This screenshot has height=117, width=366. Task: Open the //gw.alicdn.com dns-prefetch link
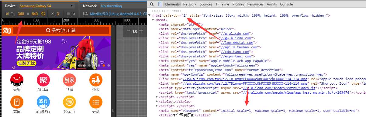(x=236, y=38)
